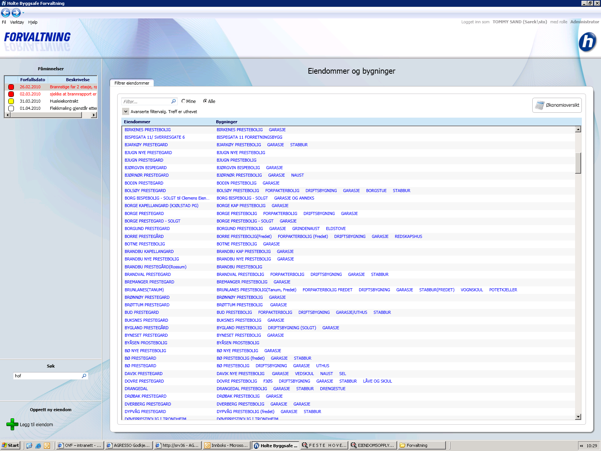Open BIRKENES PRESTEBOLIG property
The image size is (601, 451).
click(148, 130)
